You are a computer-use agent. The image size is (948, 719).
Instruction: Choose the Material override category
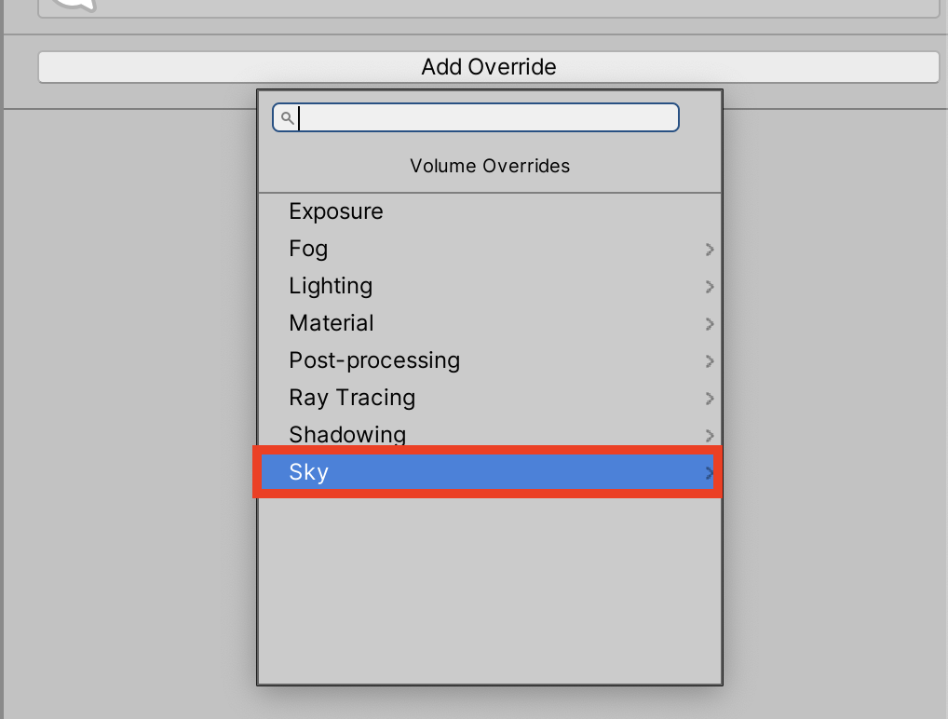(332, 323)
